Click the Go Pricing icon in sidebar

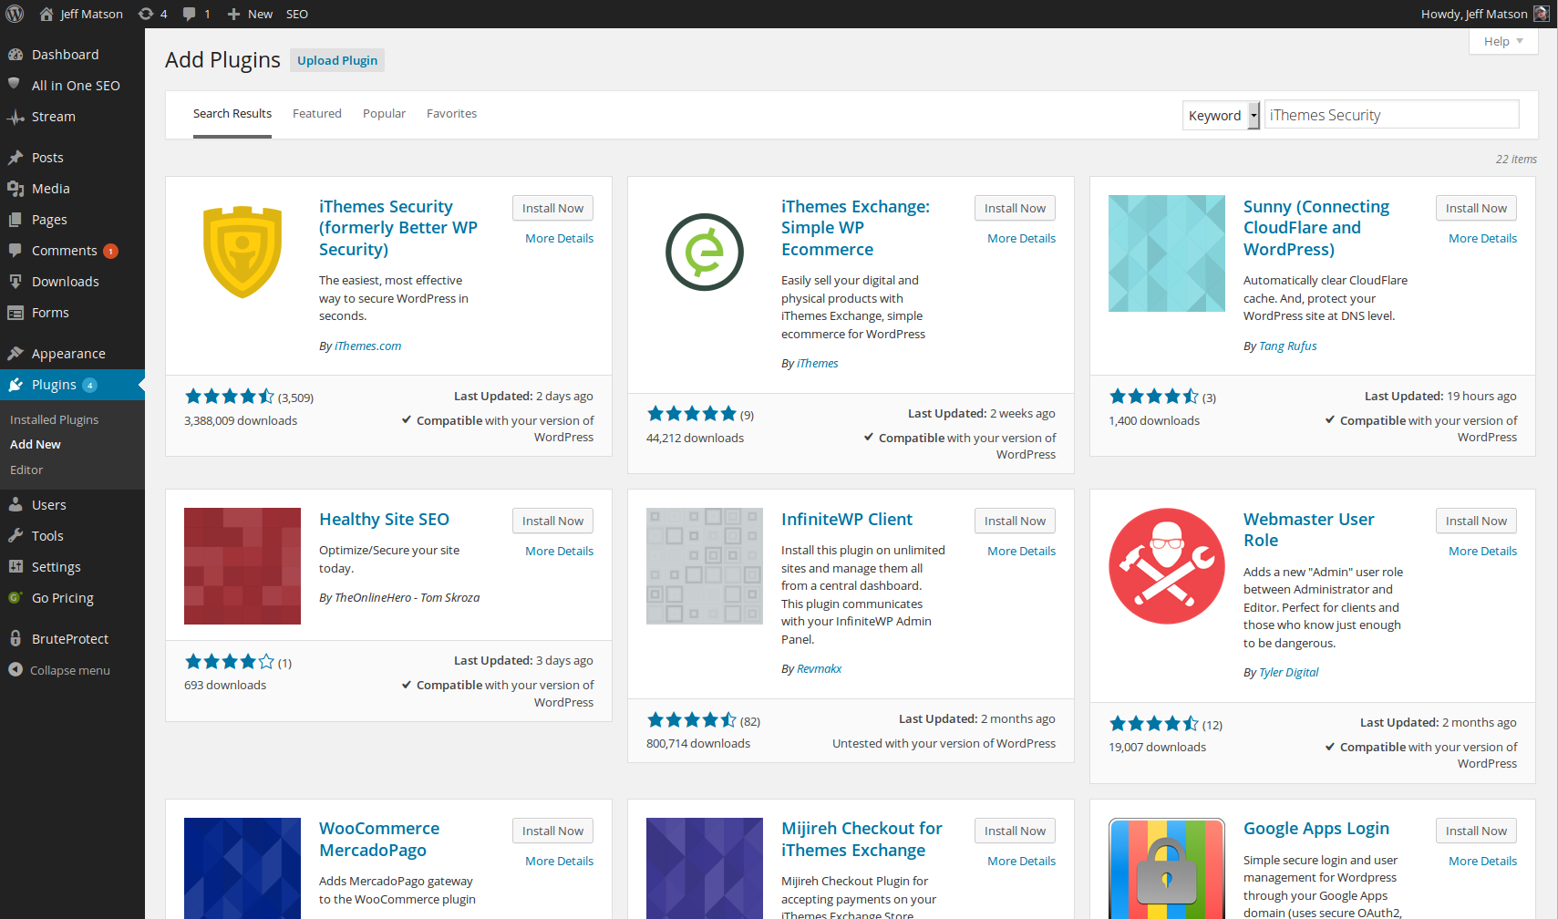15,598
